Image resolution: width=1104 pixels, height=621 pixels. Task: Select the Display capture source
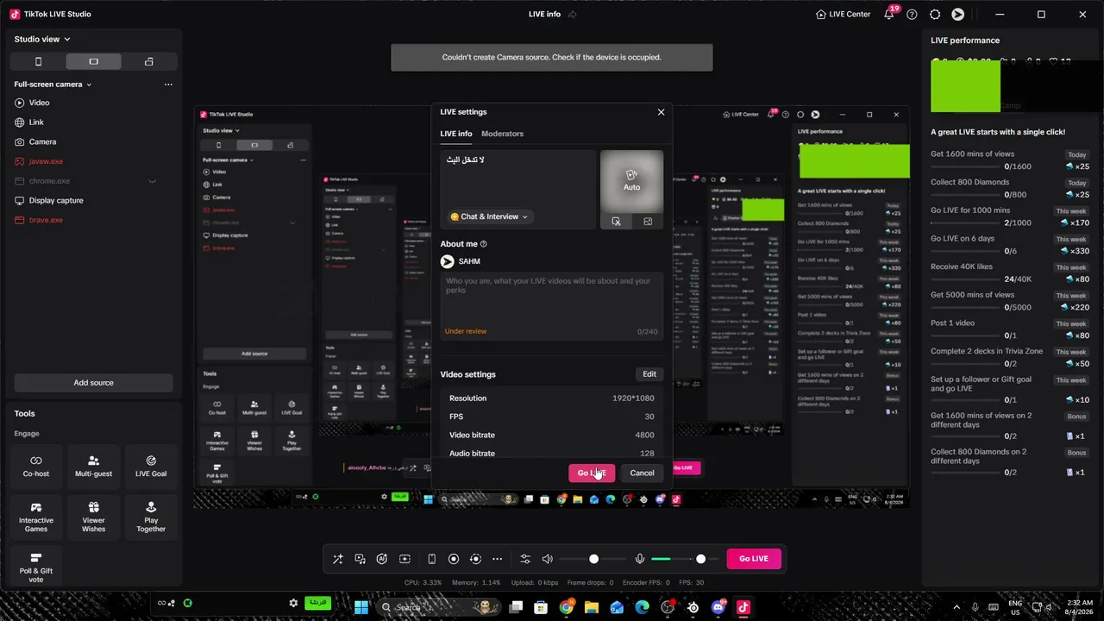93,200
